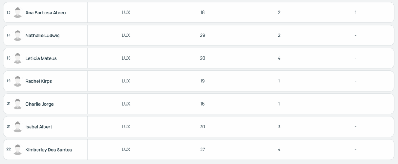The height and width of the screenshot is (164, 398).
Task: Open Ana Barbosa Abreu's player profile
Action: 45,13
